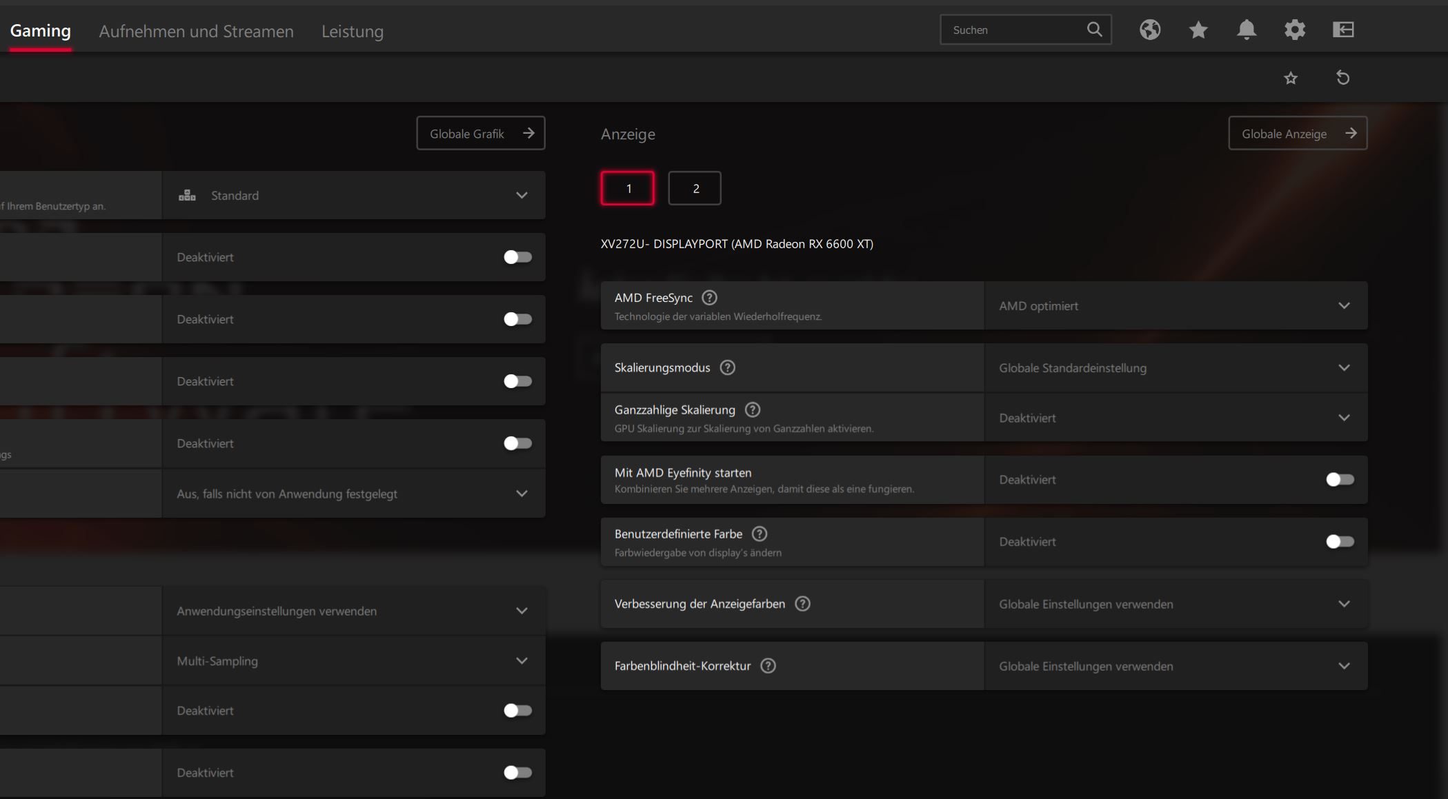Click Globale Anzeige button

(1297, 134)
